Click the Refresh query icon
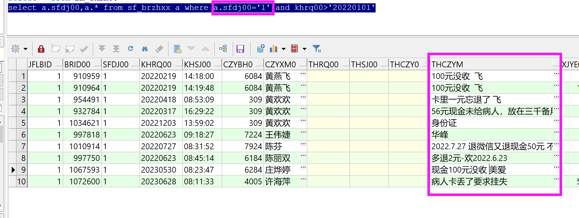The image size is (579, 218). pyautogui.click(x=130, y=48)
